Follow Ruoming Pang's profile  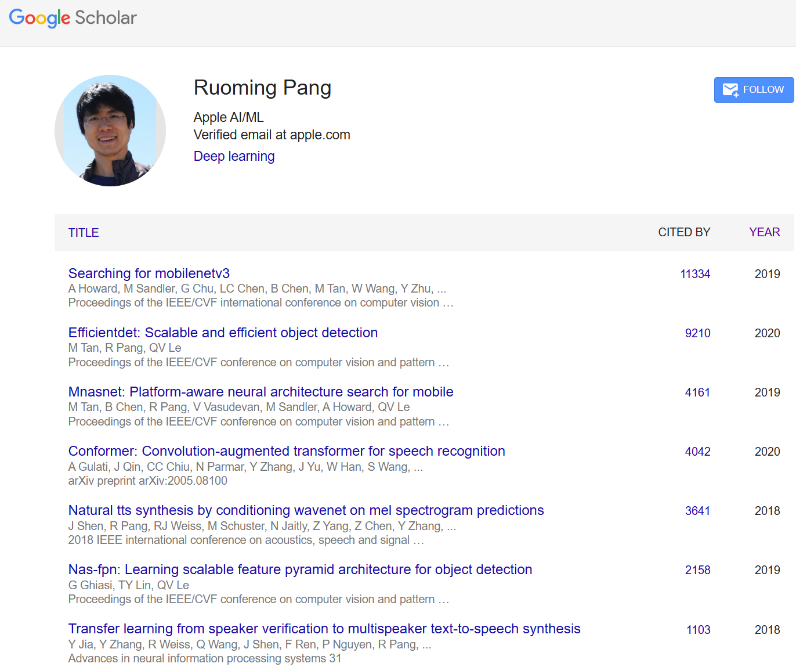click(754, 90)
